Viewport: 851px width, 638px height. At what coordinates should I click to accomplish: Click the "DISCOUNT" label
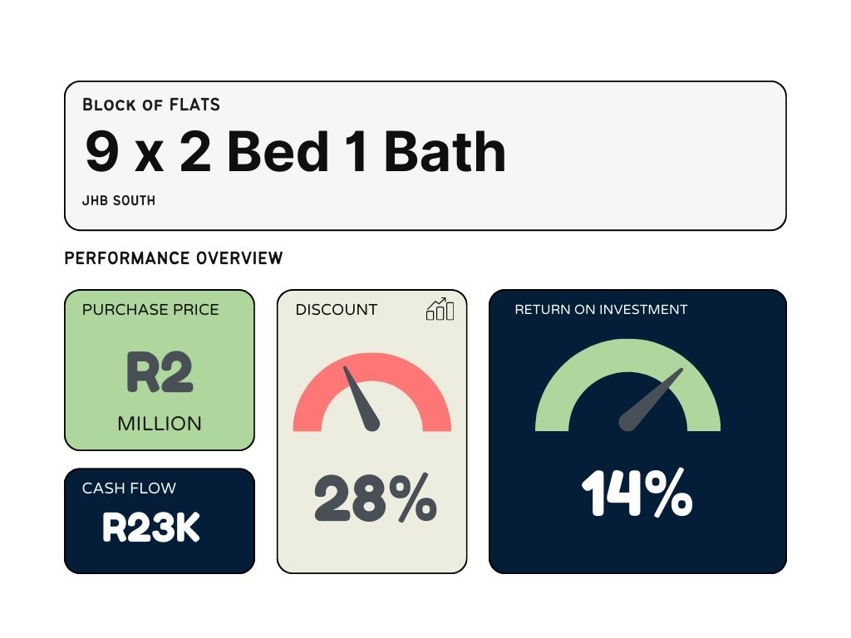[336, 310]
